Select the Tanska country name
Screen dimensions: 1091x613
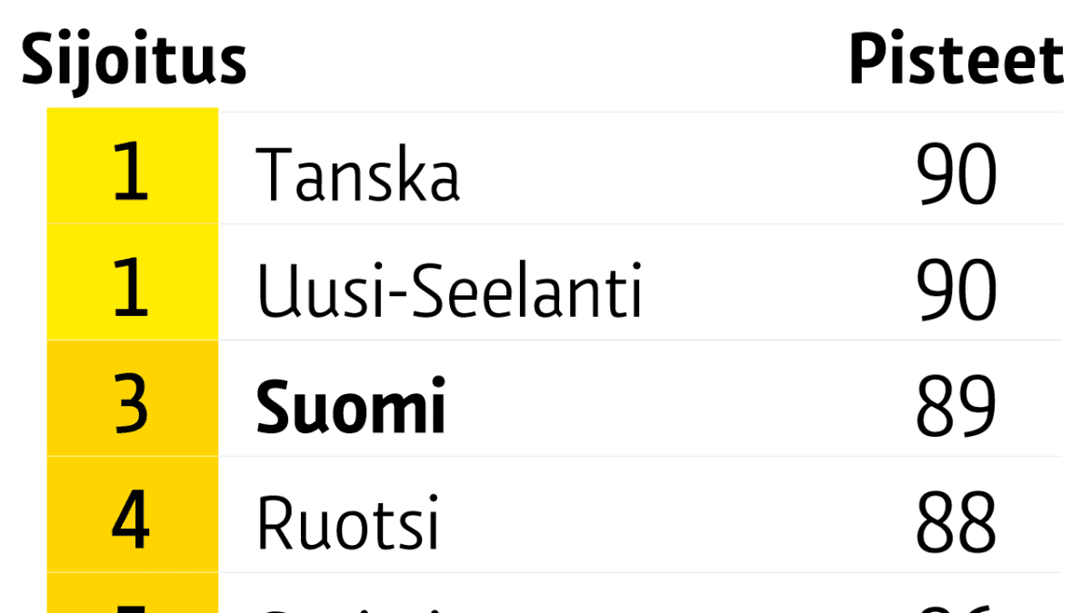(x=358, y=175)
